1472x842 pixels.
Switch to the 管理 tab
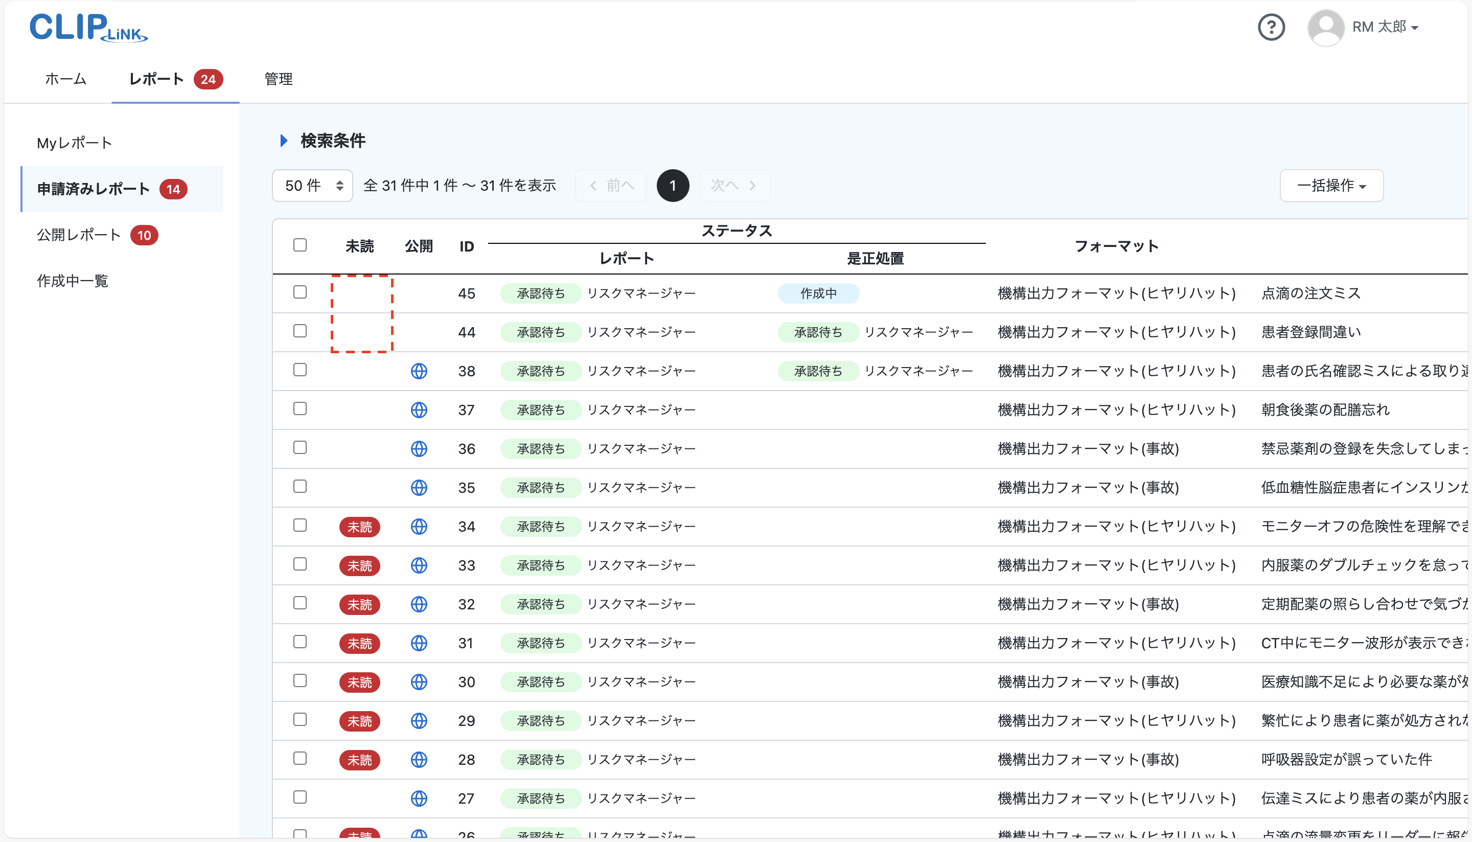[x=278, y=79]
